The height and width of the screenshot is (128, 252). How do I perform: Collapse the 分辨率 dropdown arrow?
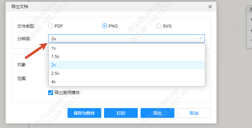coord(201,38)
